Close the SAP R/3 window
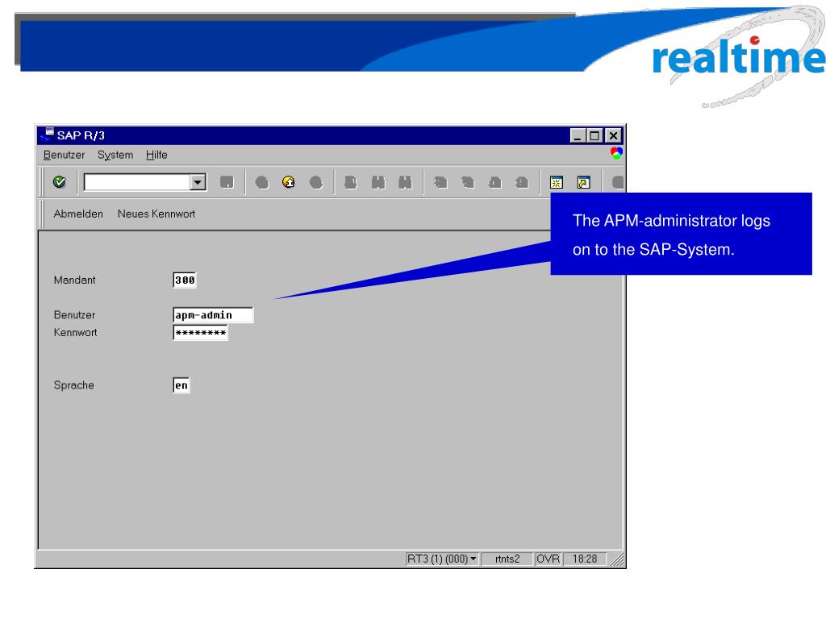 click(x=613, y=135)
